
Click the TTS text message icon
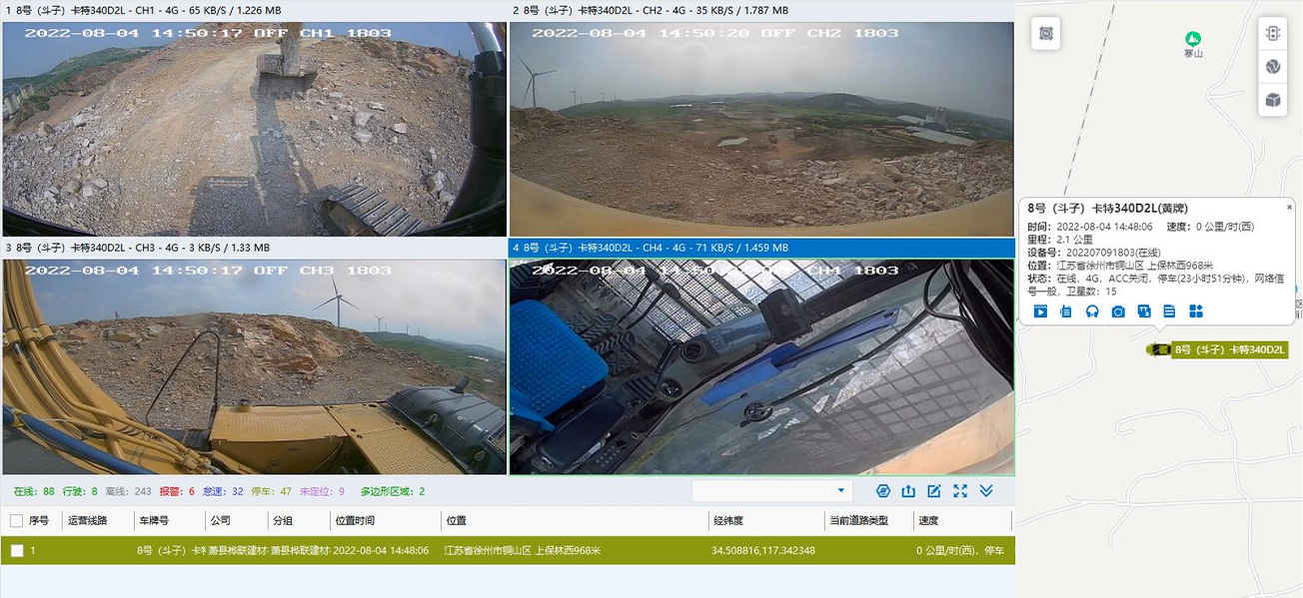(x=1144, y=312)
